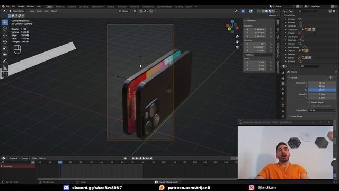
Task: Click the navigation gizmo Z axis
Action: [233, 22]
